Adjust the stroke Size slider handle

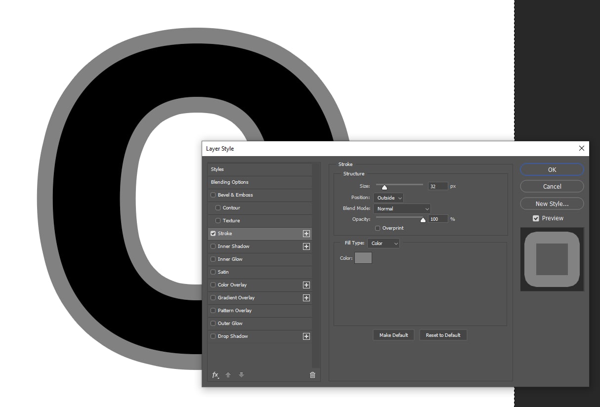click(x=385, y=187)
